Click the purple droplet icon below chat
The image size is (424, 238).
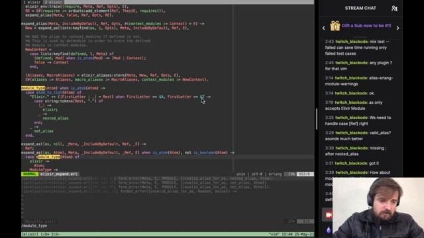(329, 229)
